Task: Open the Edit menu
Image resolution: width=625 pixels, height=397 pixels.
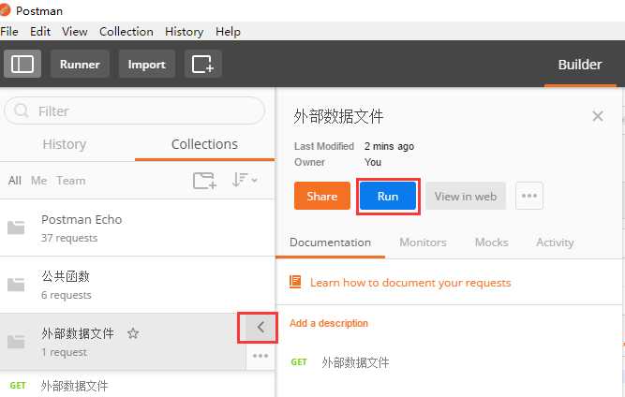Action: tap(40, 32)
